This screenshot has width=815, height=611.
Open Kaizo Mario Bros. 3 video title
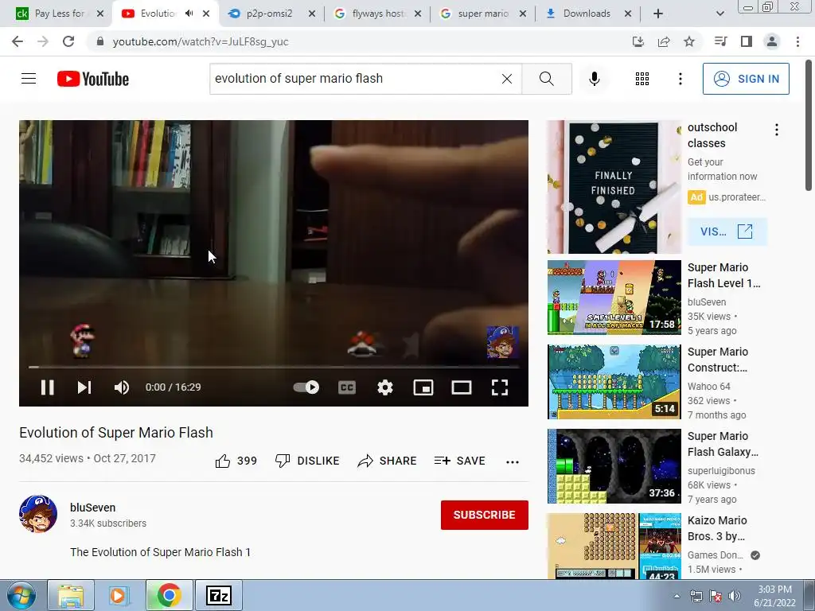pyautogui.click(x=717, y=528)
